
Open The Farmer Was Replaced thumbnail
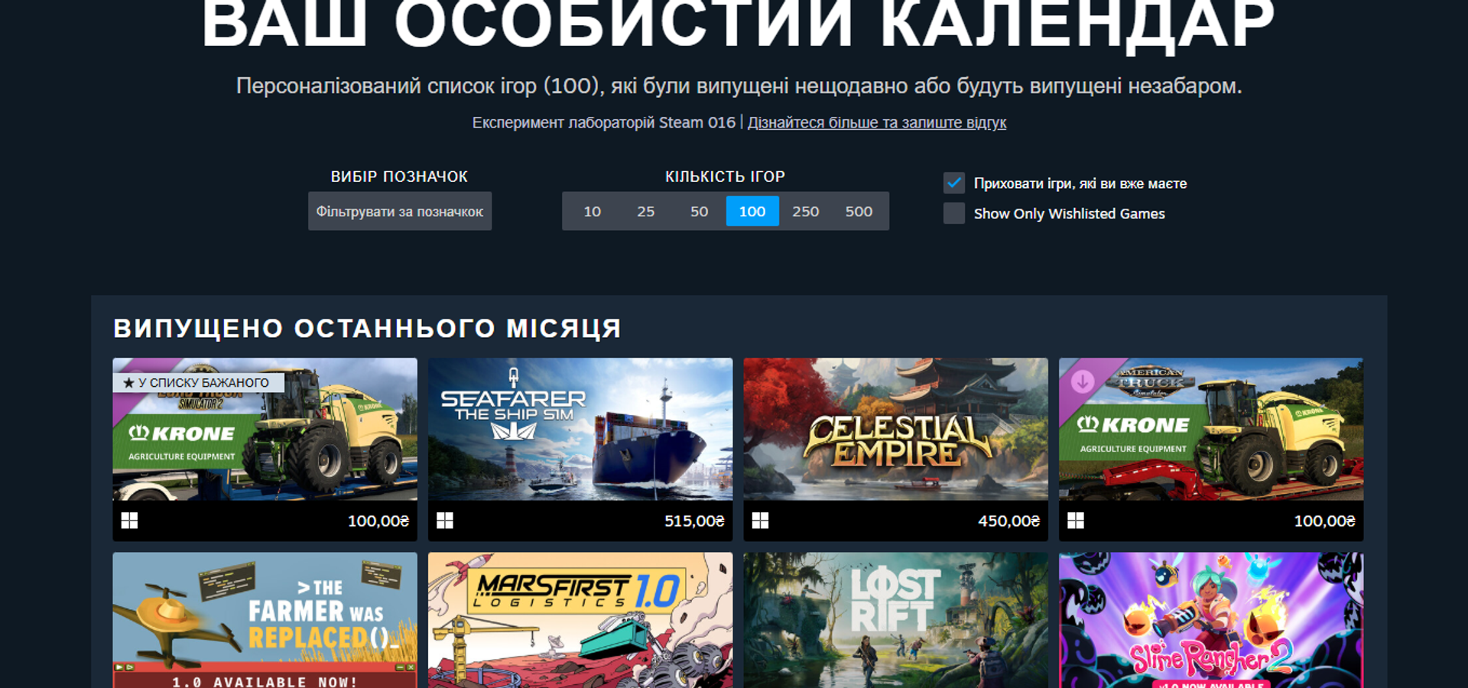[x=265, y=620]
